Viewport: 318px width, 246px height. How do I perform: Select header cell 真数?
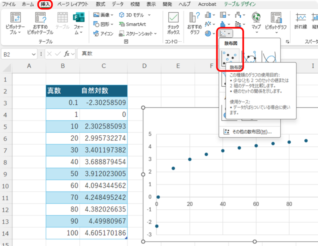point(63,91)
